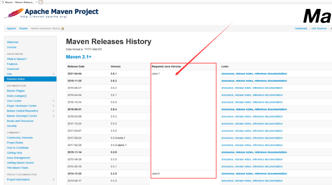Click the Release Date column header
Screen dimensions: 332x185
(76, 67)
